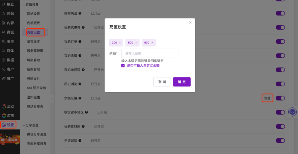
Task: Toggle the 历史浏览 switch
Action: click(280, 84)
